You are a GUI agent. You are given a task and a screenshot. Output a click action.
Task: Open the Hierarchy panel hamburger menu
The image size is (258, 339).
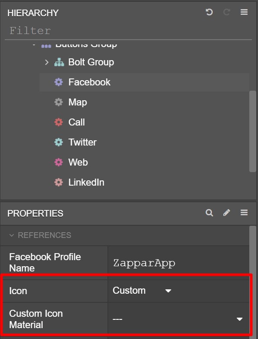[244, 12]
